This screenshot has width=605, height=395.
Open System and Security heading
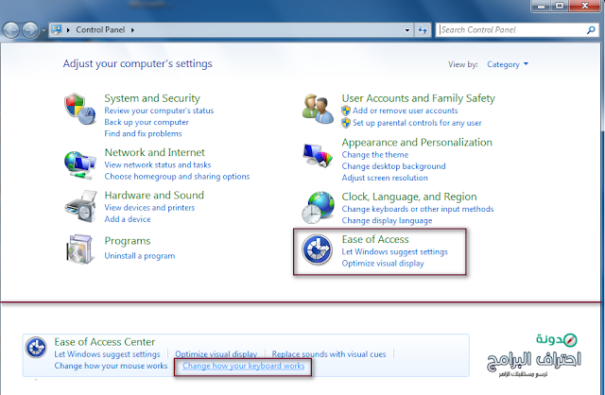[152, 98]
